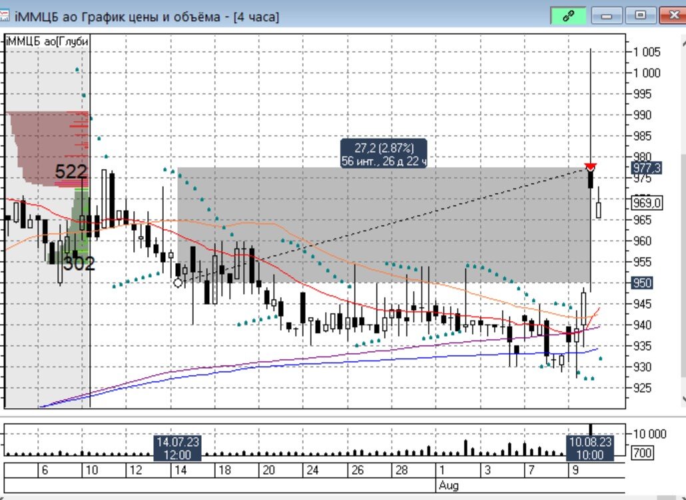Screen dimensions: 686x500
Task: Click the 522 volume profile label
Action: click(x=71, y=172)
